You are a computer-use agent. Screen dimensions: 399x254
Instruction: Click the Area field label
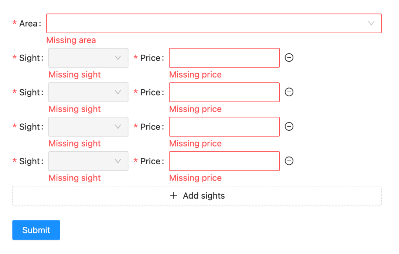28,24
